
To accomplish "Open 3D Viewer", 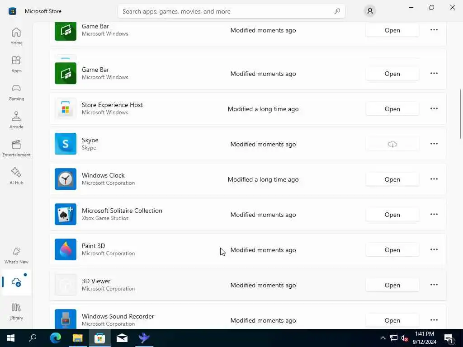I will (392, 285).
